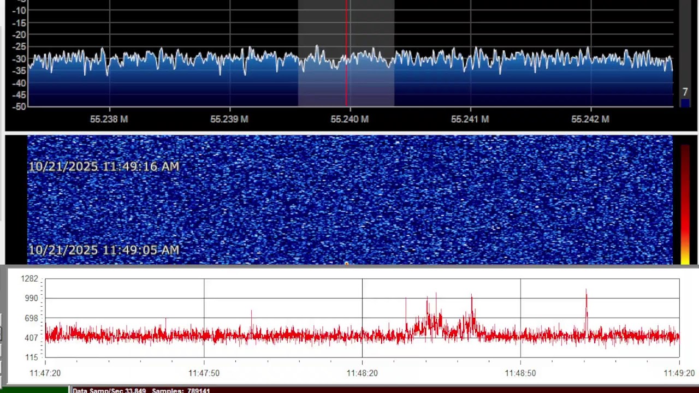
Task: Click the 55.240 M center frequency label
Action: 349,119
